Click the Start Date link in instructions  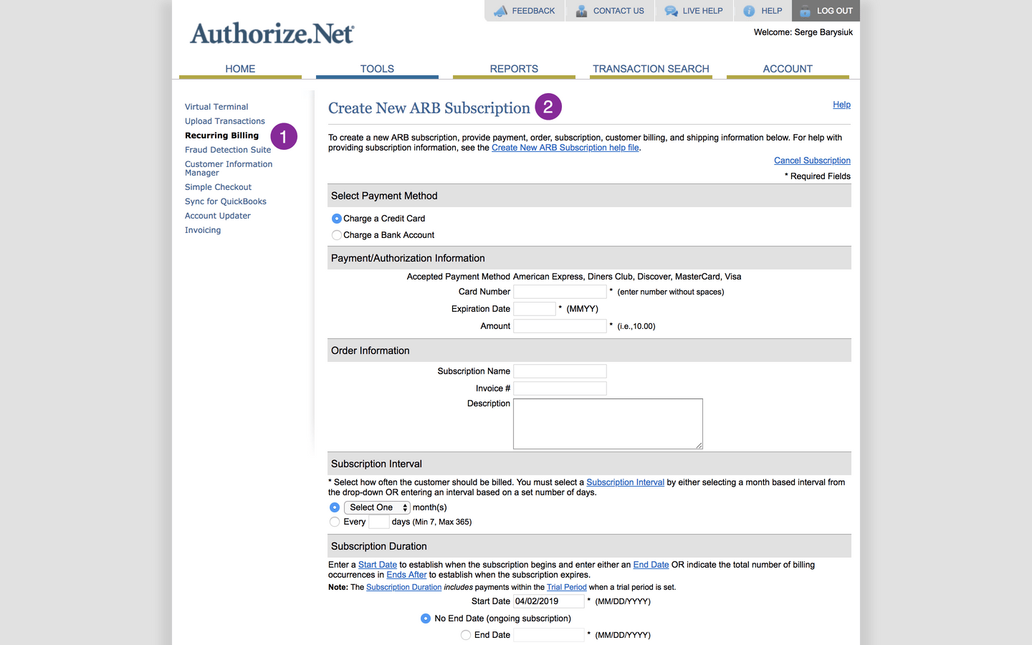tap(378, 565)
